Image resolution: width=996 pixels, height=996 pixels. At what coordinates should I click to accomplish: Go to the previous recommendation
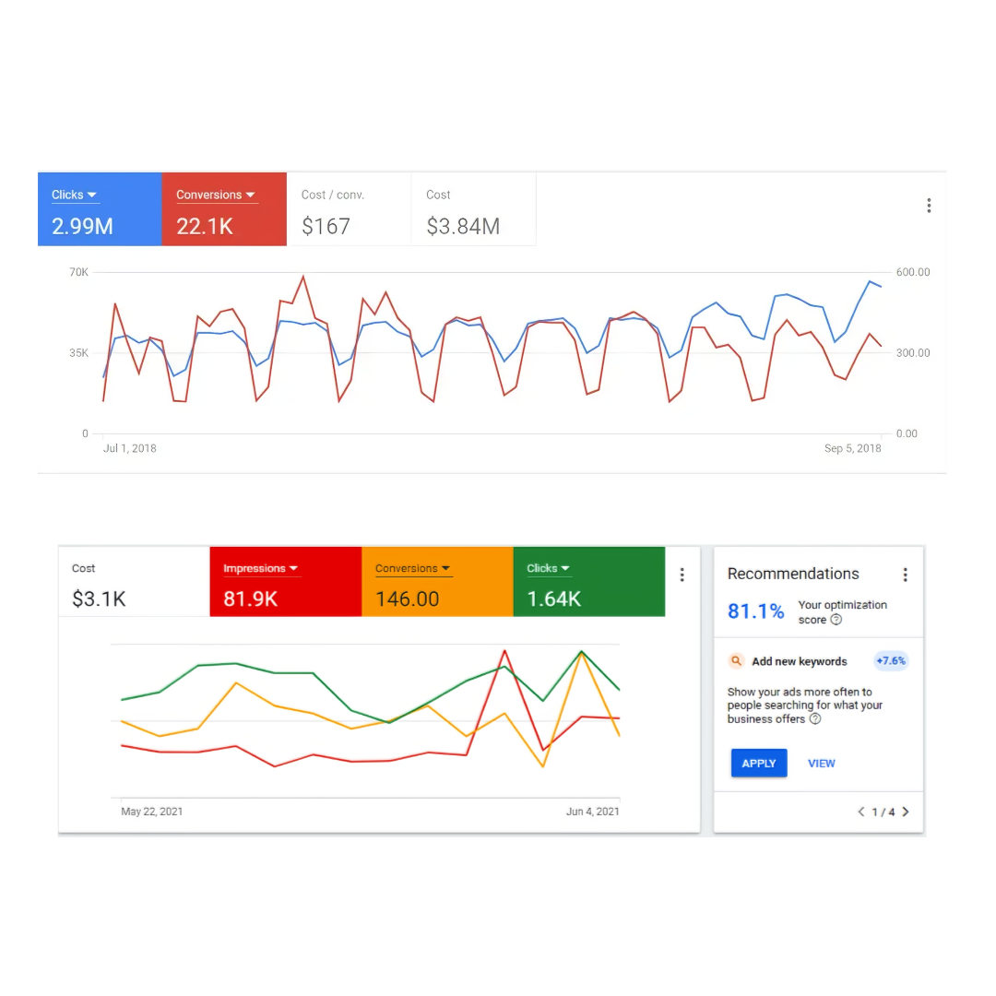coord(861,812)
